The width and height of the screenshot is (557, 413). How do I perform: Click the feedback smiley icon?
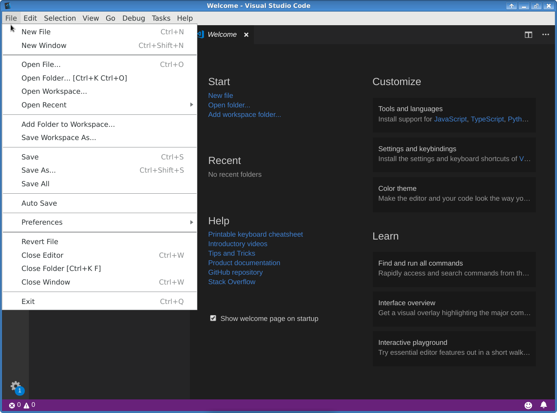[528, 405]
